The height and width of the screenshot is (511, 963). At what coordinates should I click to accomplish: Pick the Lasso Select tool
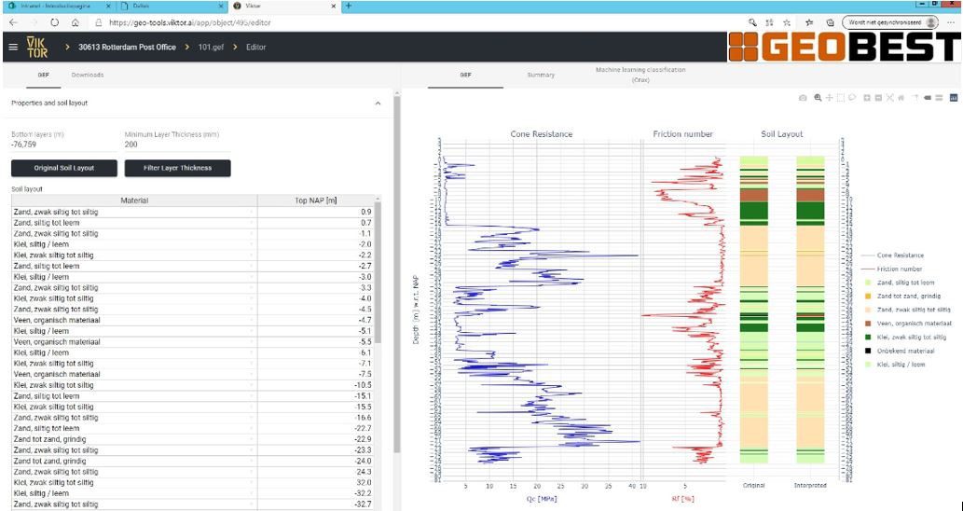coord(852,98)
